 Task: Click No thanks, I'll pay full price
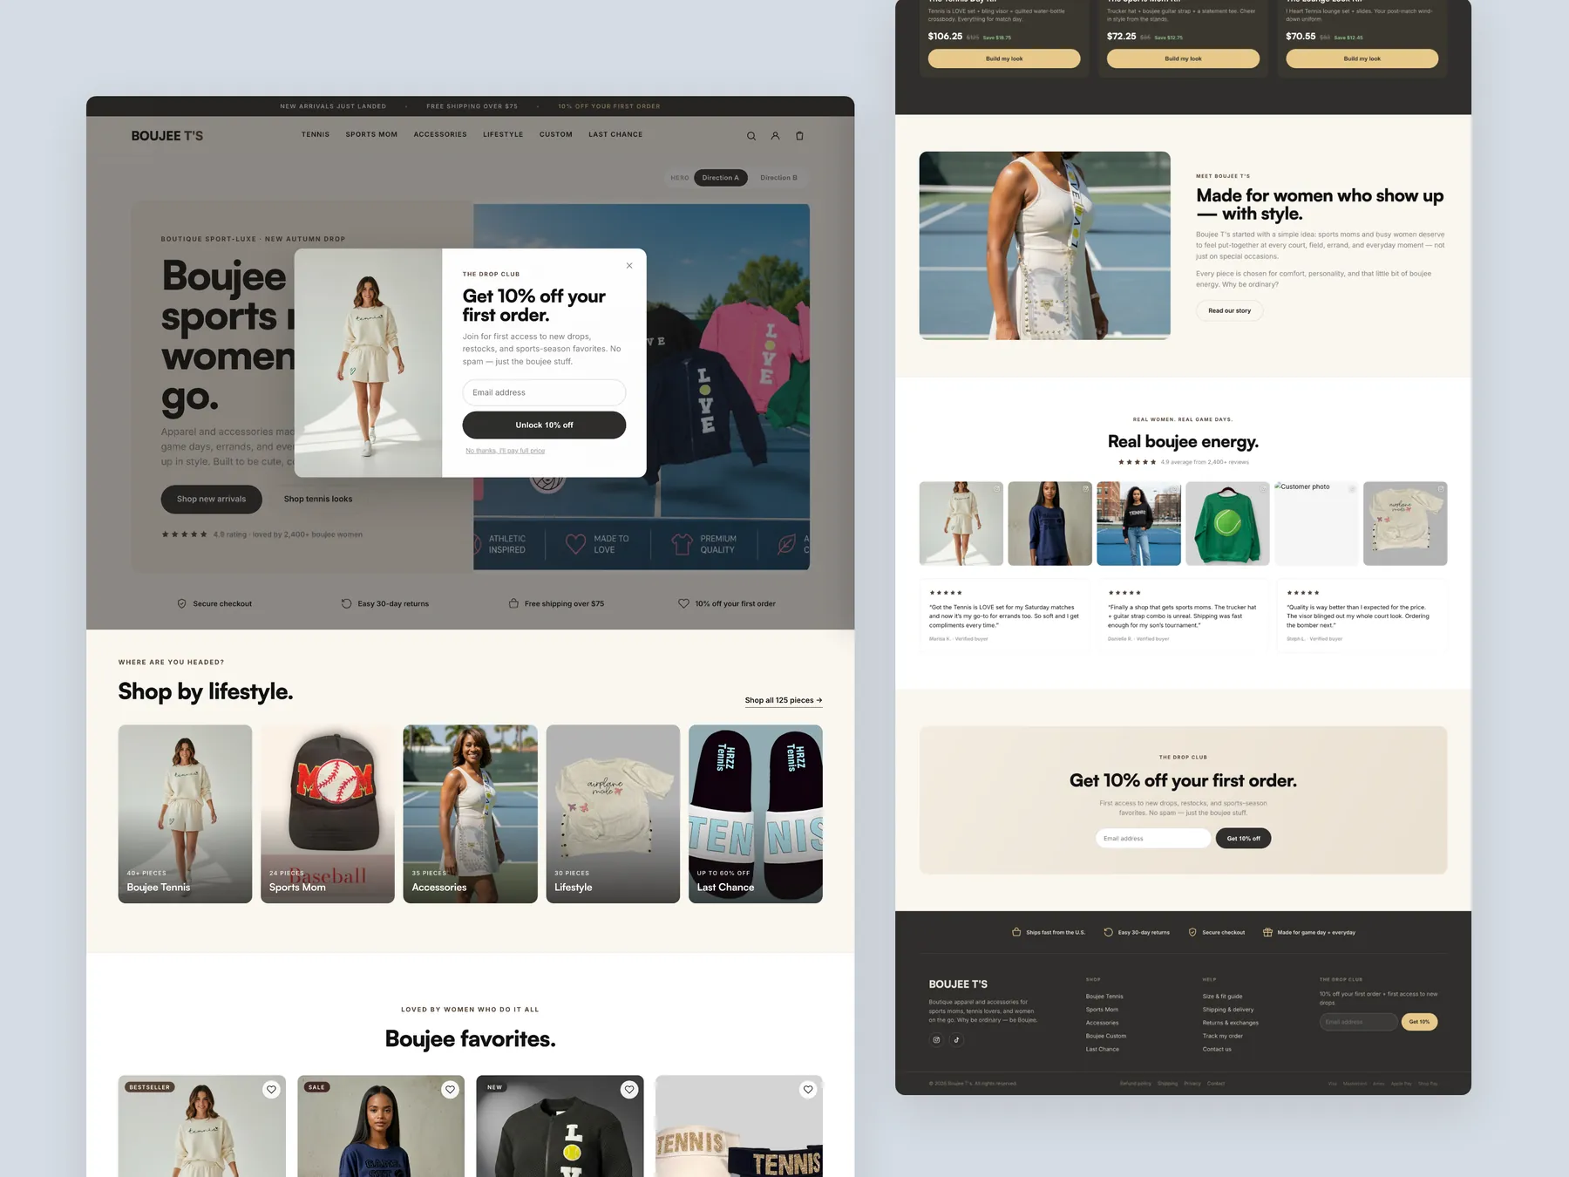[505, 451]
